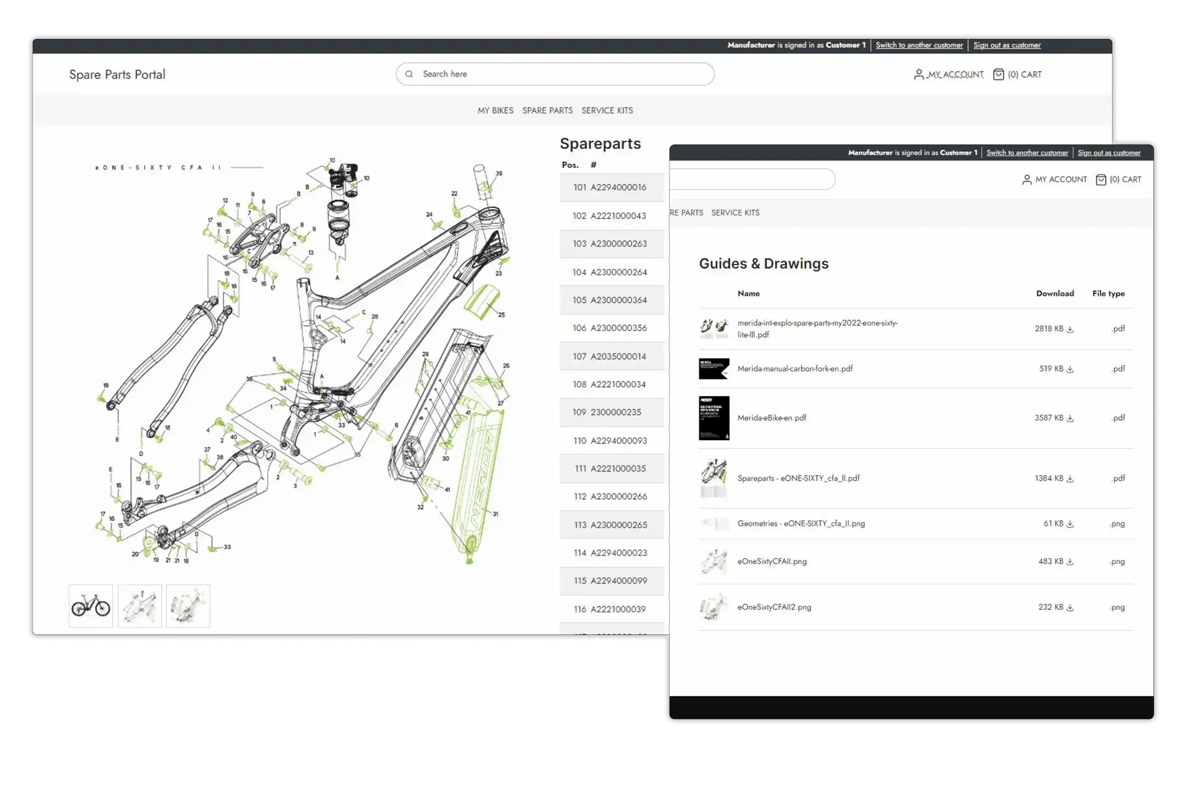Click the cart icon in Guides & Drawings window

click(x=1100, y=180)
